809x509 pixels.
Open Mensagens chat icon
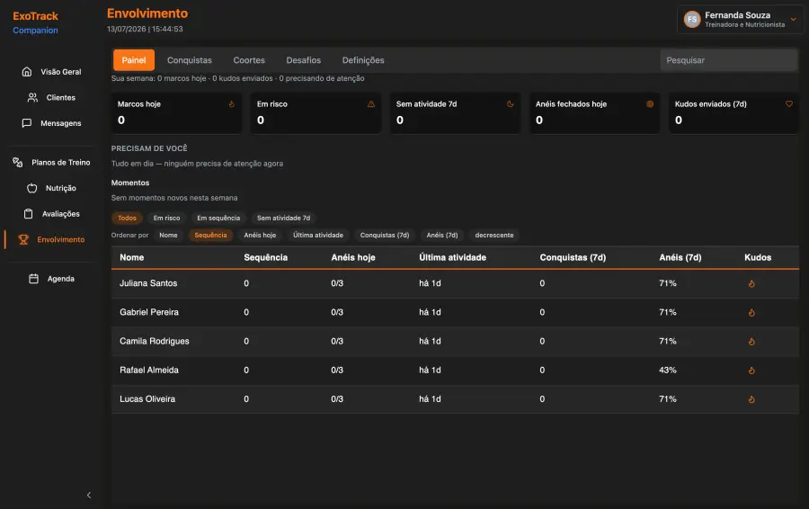point(27,123)
